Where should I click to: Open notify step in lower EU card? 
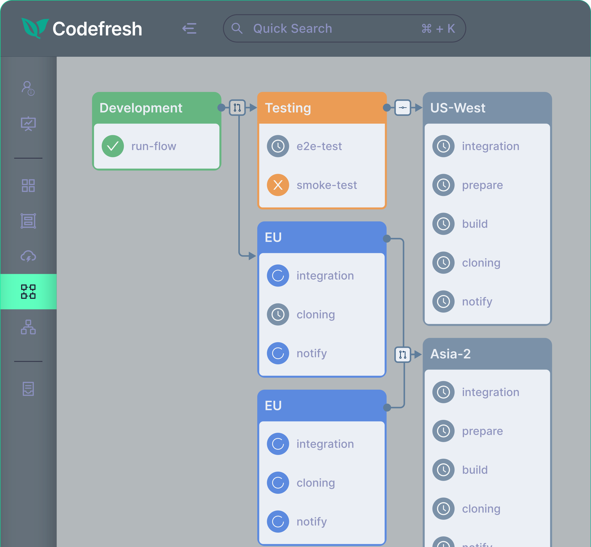[322, 522]
